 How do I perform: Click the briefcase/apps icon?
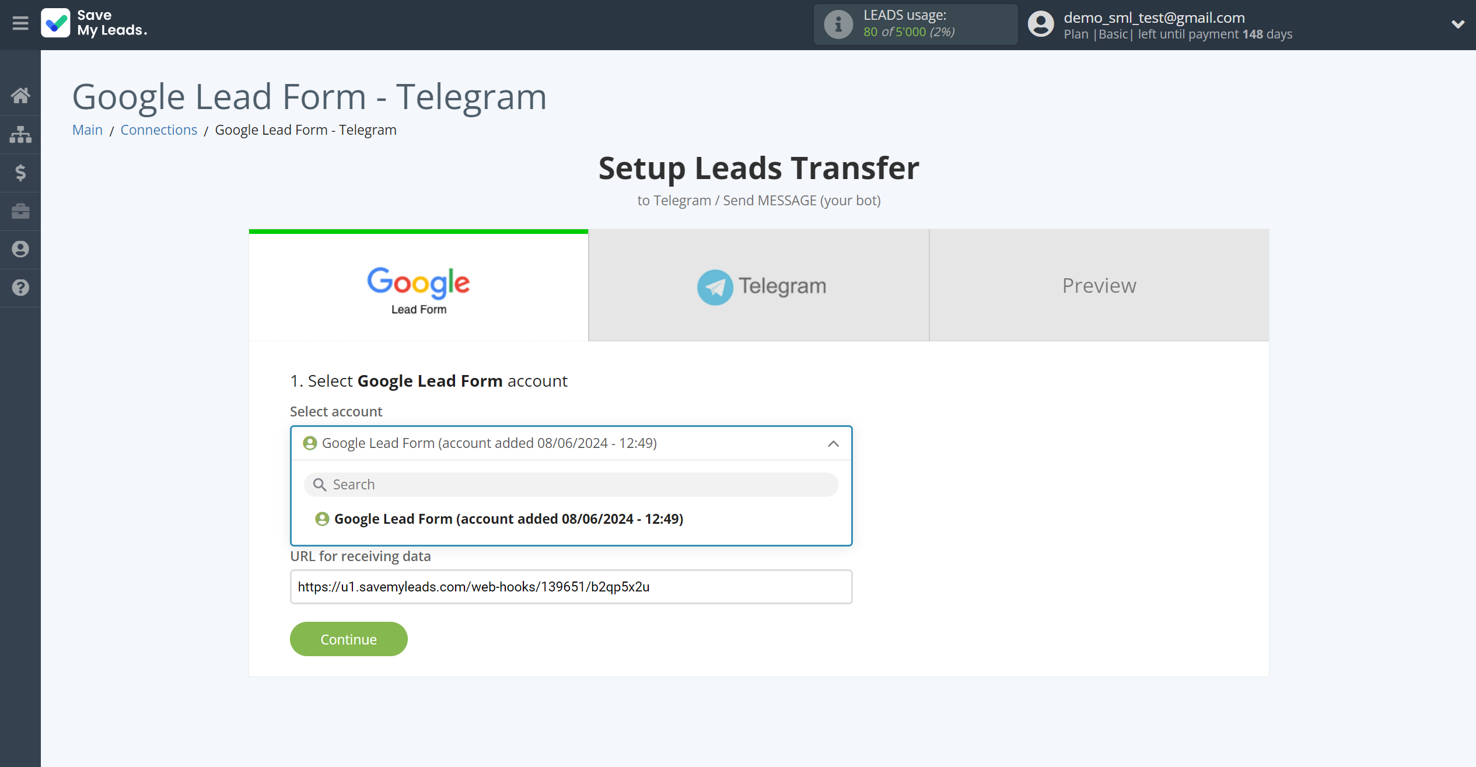coord(20,211)
